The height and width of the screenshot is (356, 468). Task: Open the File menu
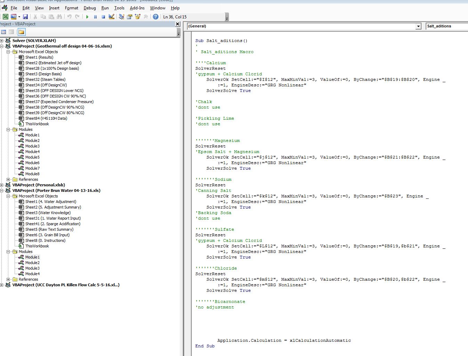[x=14, y=8]
